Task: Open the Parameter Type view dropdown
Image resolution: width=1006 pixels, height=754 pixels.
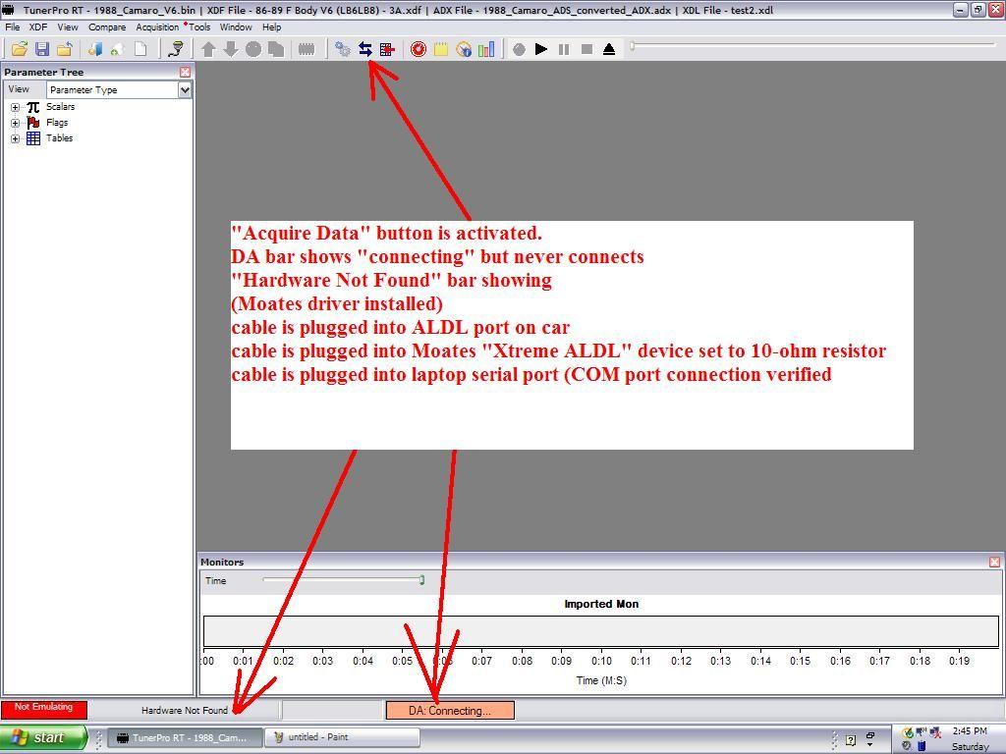Action: (184, 89)
